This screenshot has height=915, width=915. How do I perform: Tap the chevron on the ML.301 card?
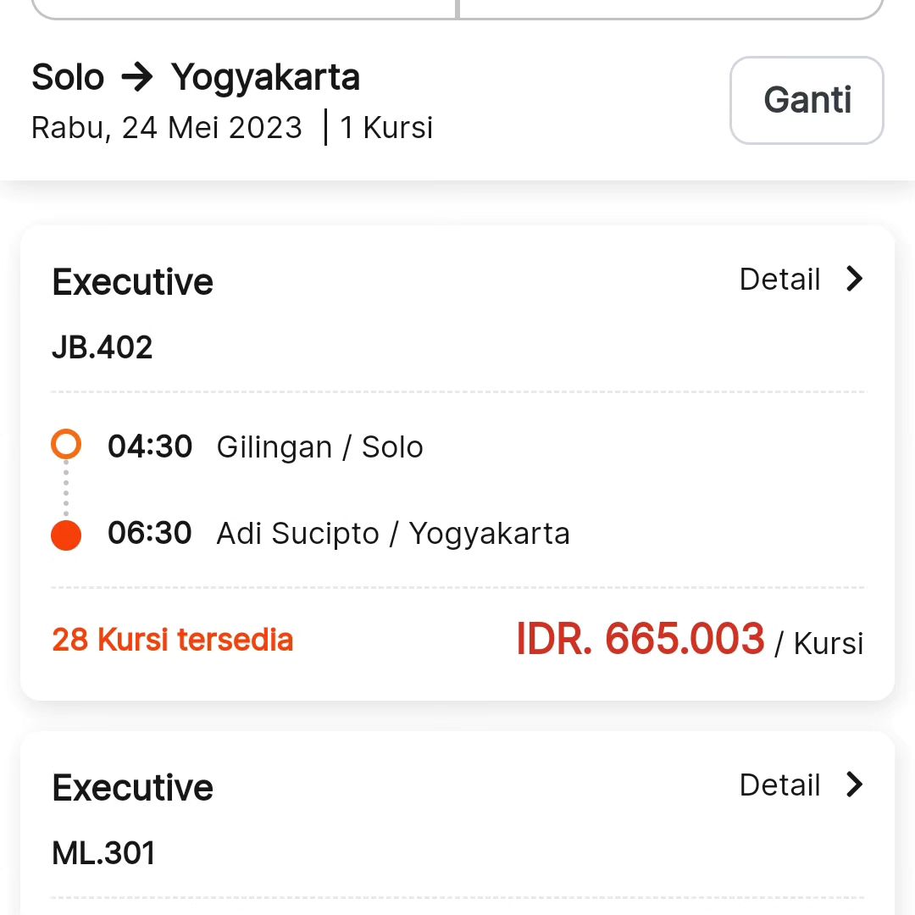[855, 785]
